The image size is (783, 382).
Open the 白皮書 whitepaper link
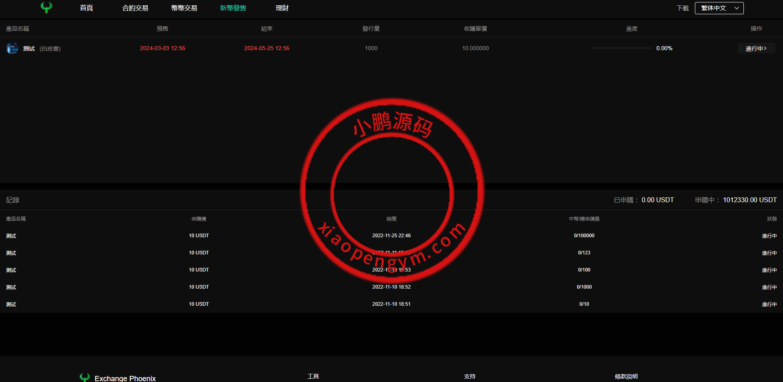coord(50,48)
